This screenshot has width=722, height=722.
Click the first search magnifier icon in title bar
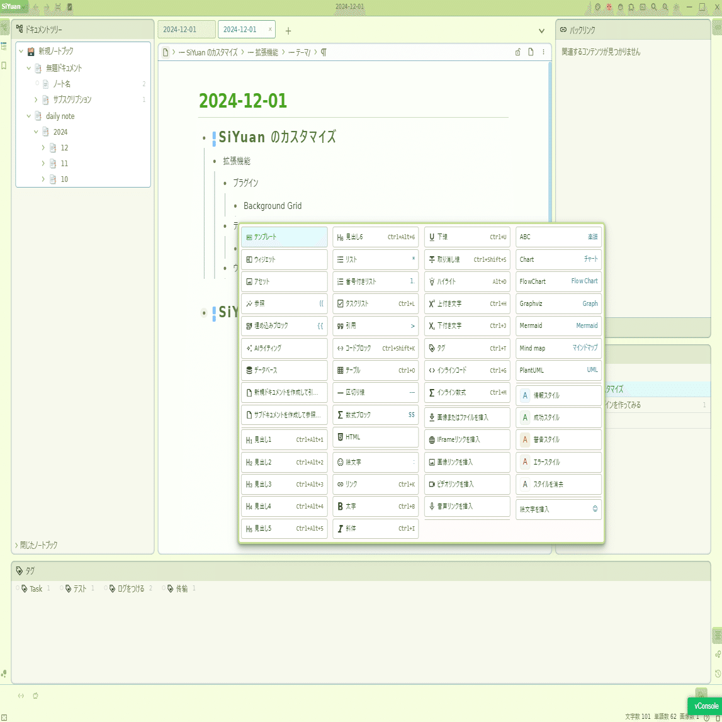point(654,7)
